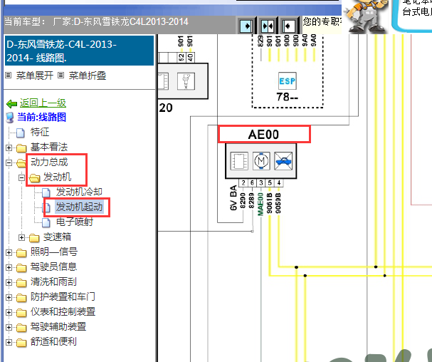Click 菜单折叠 to collapse all menus

[88, 76]
